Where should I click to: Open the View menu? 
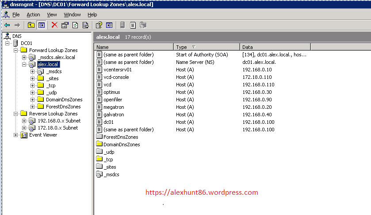pos(52,15)
